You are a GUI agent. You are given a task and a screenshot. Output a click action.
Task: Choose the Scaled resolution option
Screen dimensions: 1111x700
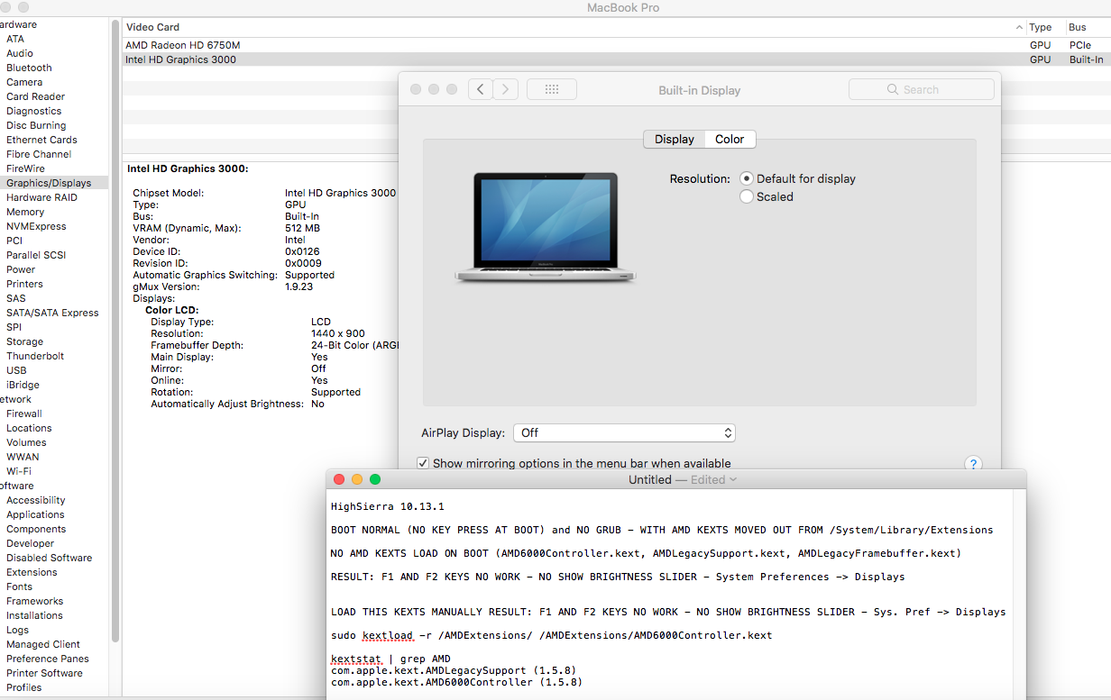pos(746,196)
